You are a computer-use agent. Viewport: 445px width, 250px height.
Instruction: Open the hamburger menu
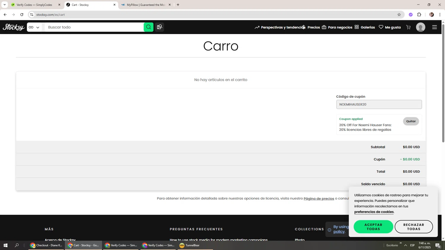(x=435, y=27)
